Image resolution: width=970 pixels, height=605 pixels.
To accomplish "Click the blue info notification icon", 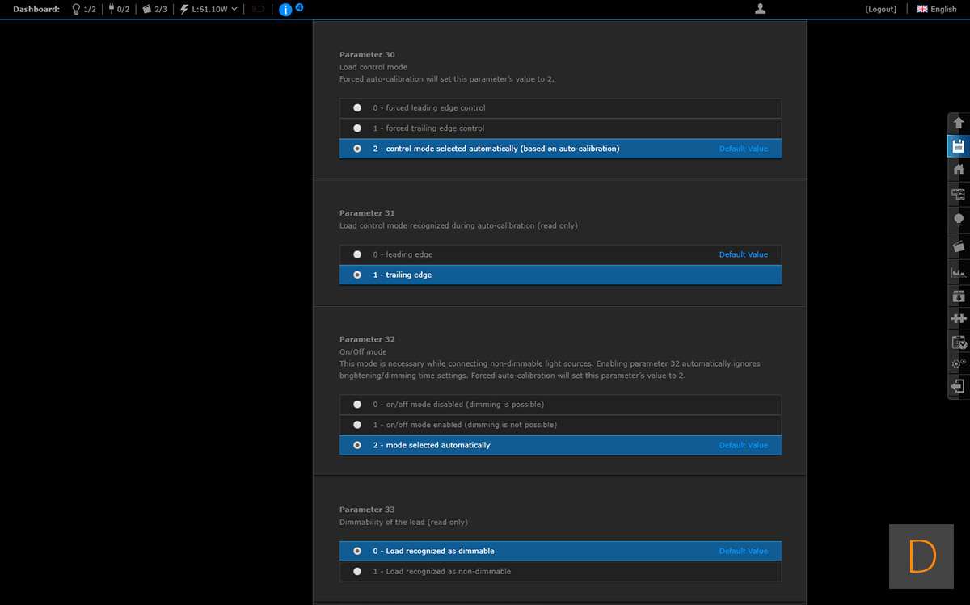I will [285, 10].
